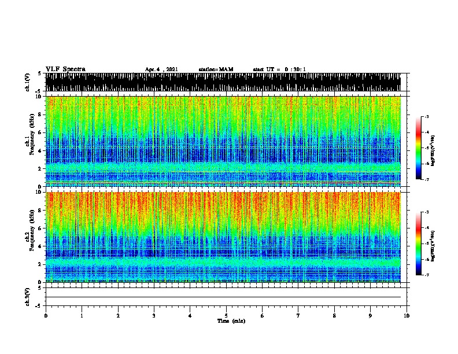This screenshot has width=458, height=354.
Task: Click the ch.1 color scale bar
Action: 419,148
